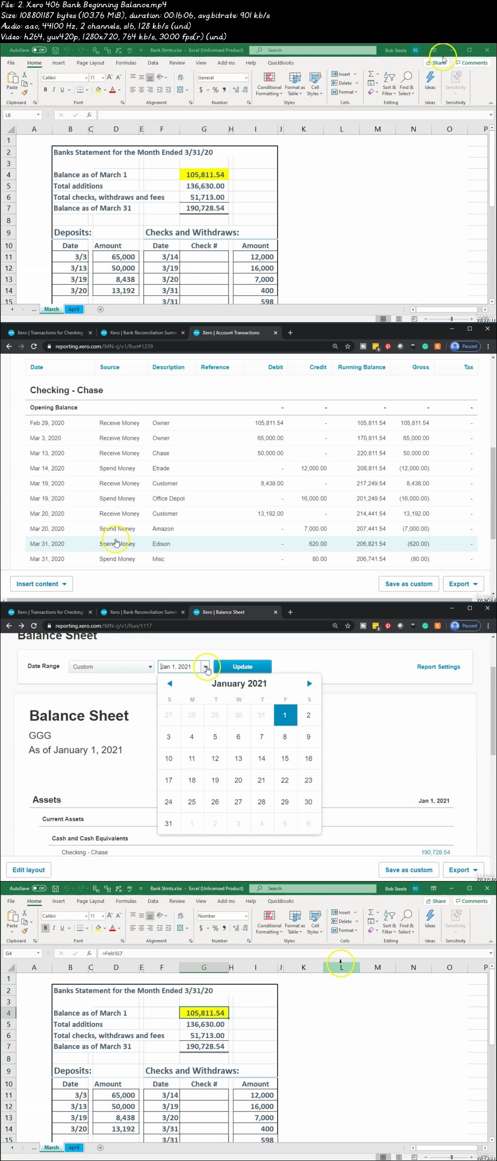Open Find & Select in Excel window showing L6

407,85
